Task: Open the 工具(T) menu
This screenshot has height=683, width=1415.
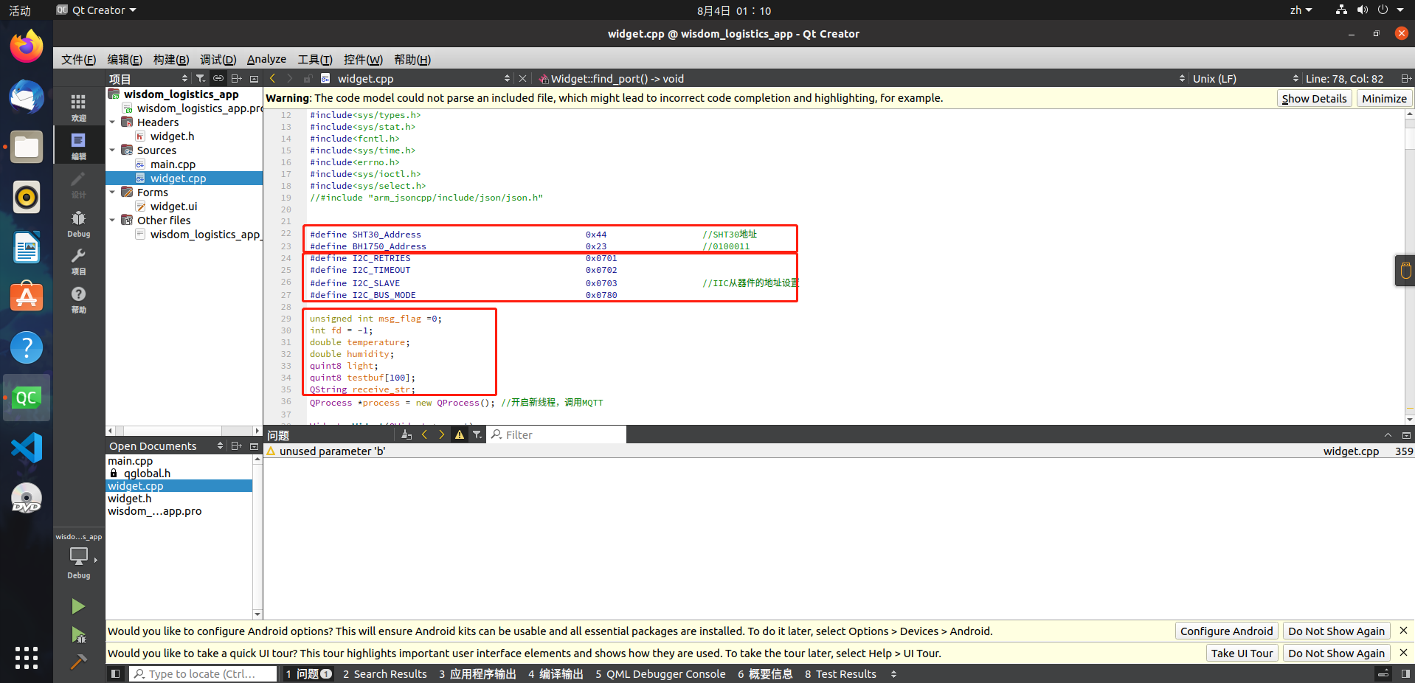Action: (x=315, y=59)
